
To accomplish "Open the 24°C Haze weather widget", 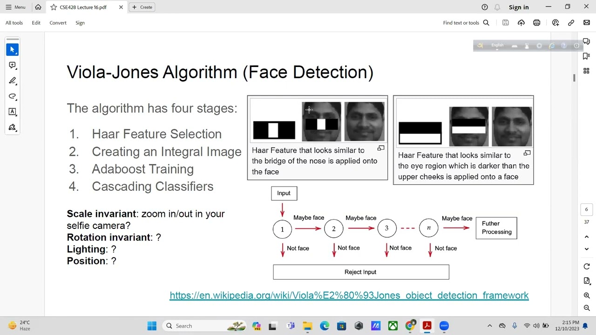I will [x=20, y=326].
